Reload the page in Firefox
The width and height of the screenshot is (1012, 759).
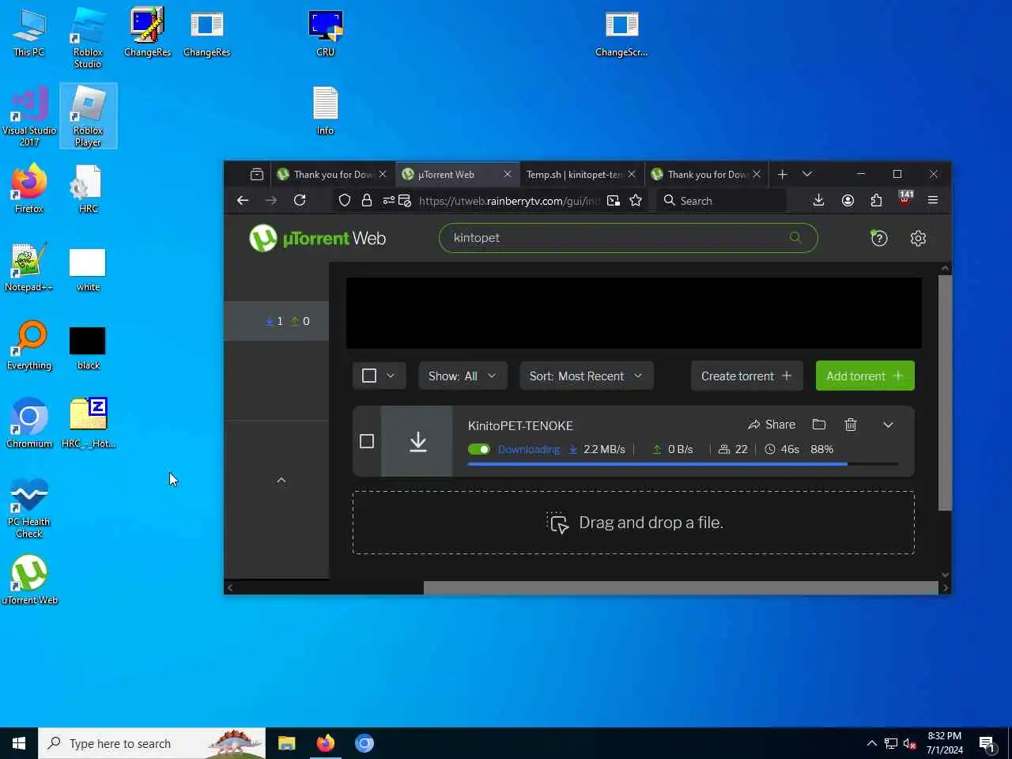point(300,200)
